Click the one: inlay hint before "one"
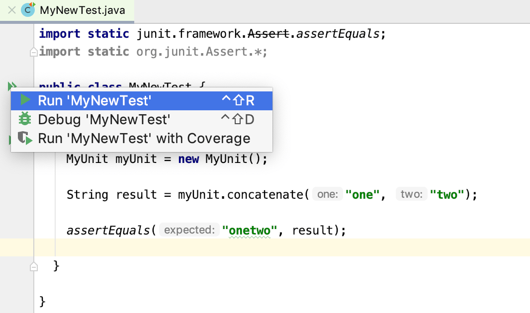Screen dimensions: 530x313 [328, 194]
